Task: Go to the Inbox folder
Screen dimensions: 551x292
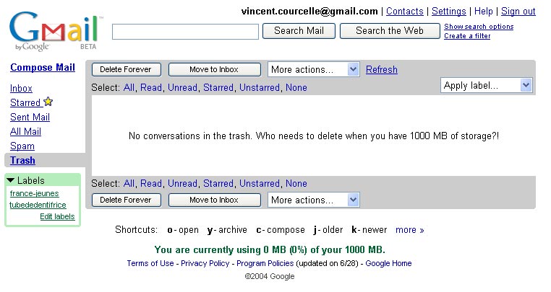Action: [x=21, y=89]
